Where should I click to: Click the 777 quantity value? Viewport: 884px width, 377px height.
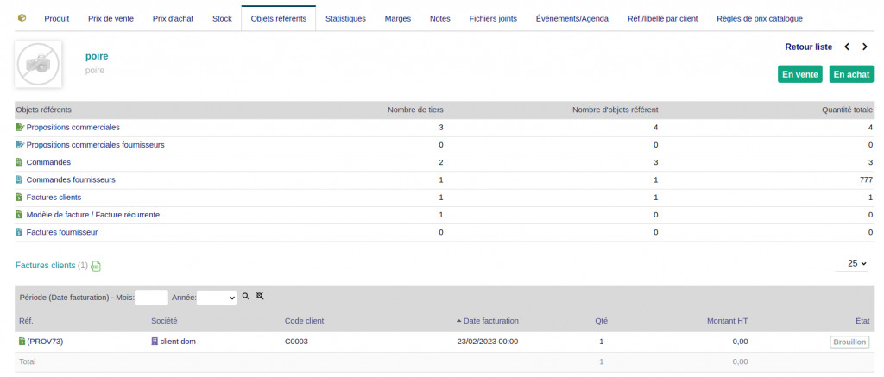tap(866, 179)
